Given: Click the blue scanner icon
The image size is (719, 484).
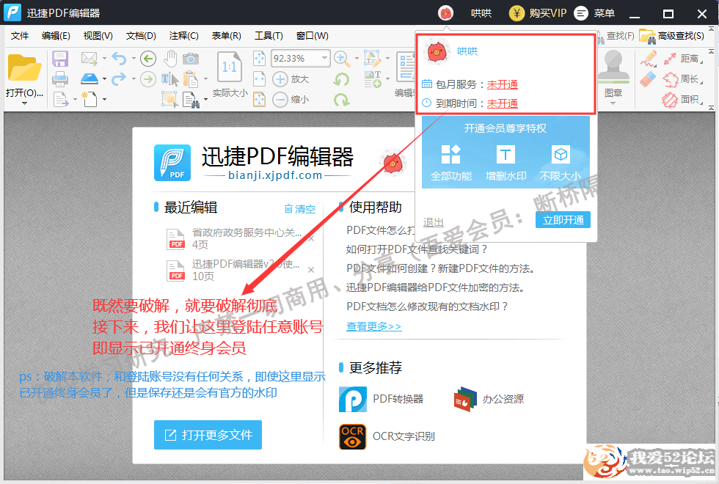Looking at the screenshot, I should [90, 79].
